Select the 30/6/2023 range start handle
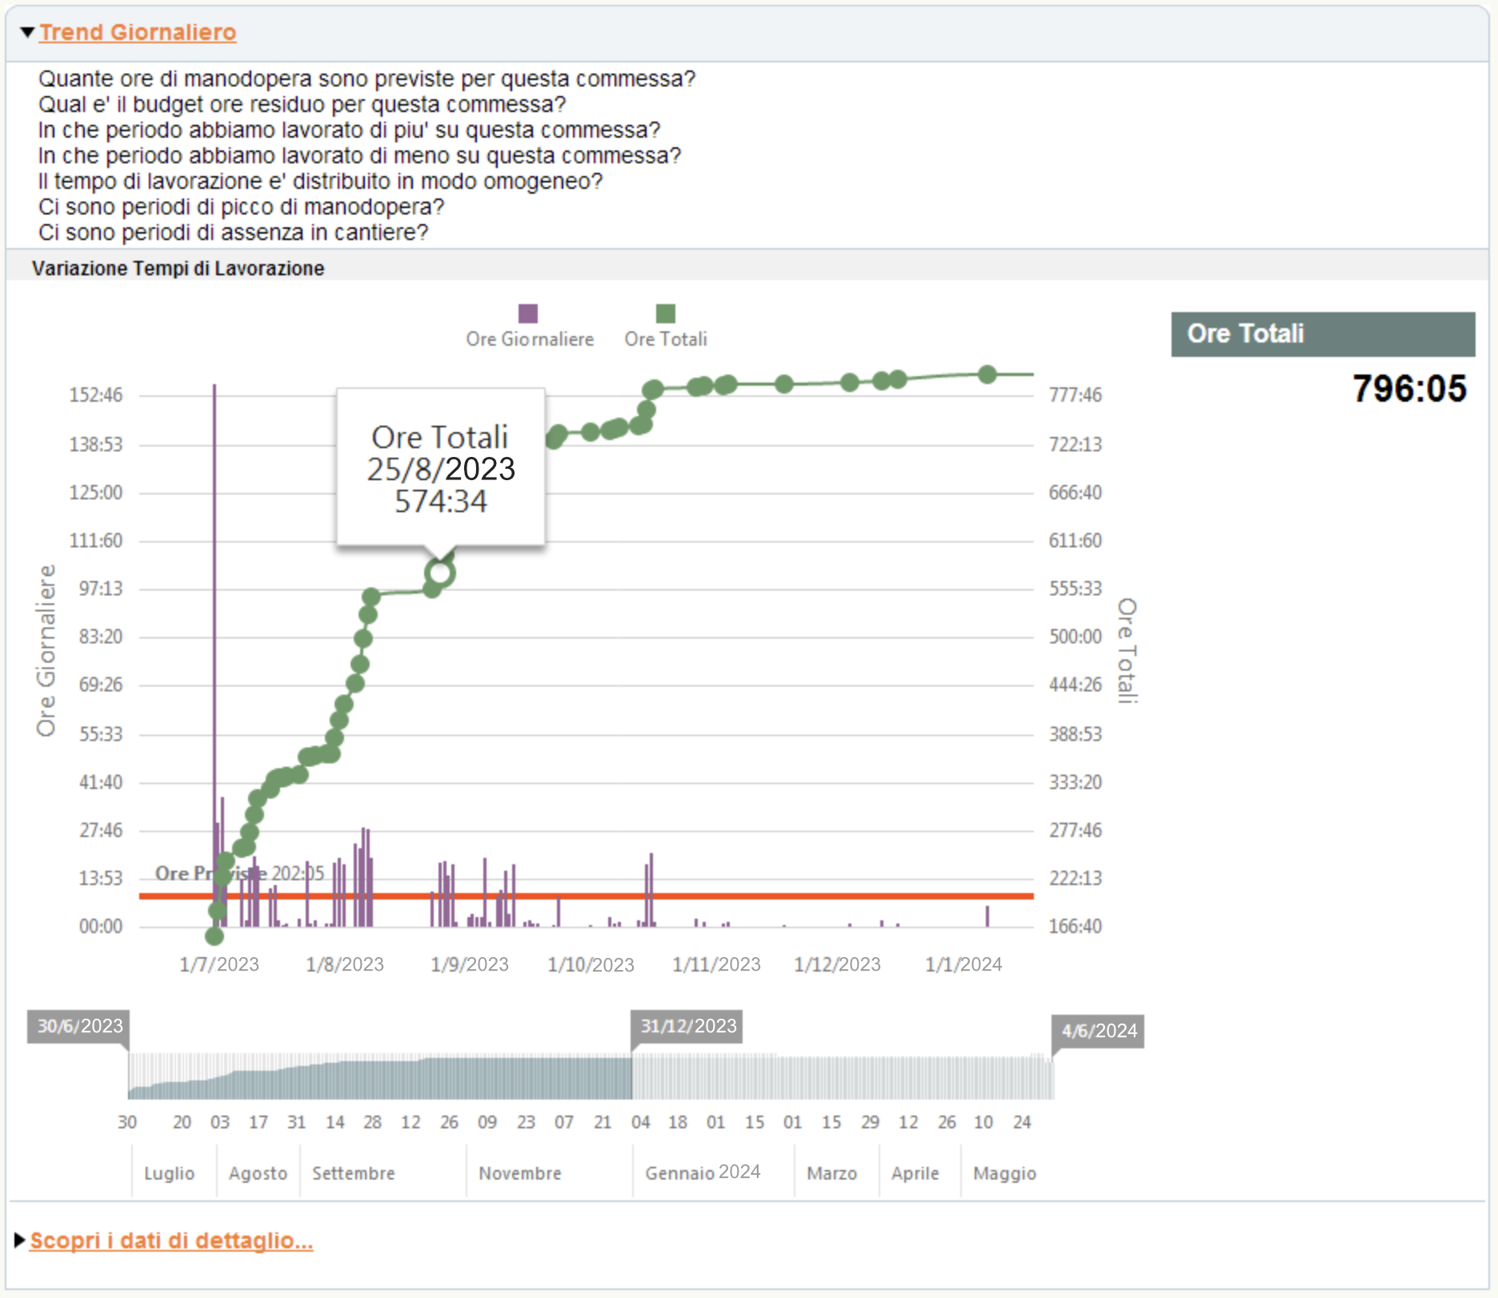Viewport: 1498px width, 1298px height. 78,1027
